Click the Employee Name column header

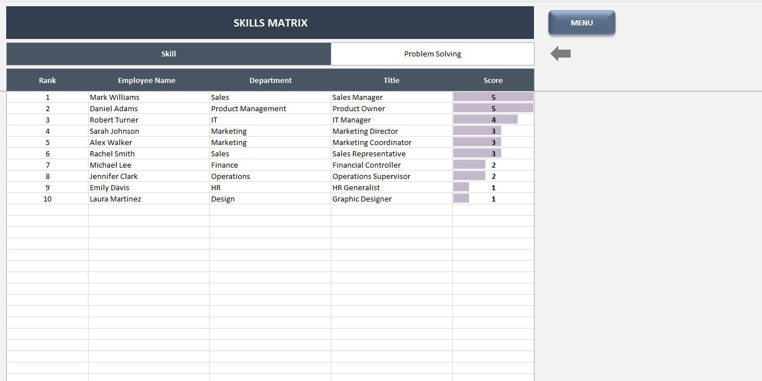(146, 80)
